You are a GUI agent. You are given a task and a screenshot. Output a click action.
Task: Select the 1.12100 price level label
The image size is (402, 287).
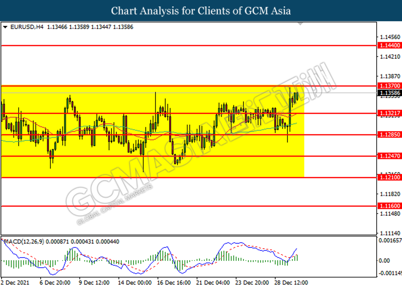[x=390, y=177]
